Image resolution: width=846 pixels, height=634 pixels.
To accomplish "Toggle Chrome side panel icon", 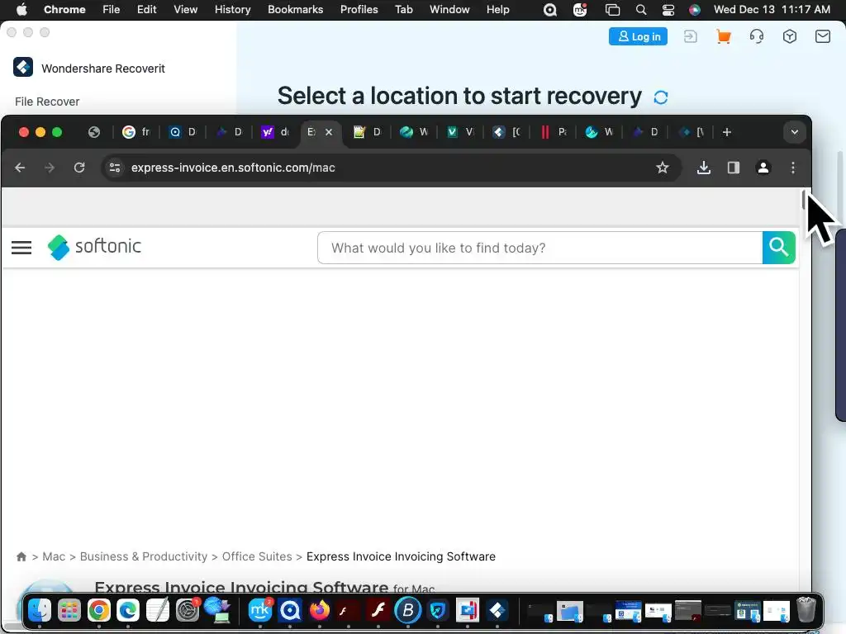I will (734, 168).
